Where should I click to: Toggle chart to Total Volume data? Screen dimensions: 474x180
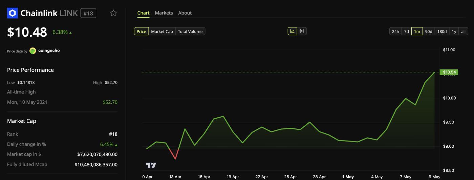[x=190, y=31]
